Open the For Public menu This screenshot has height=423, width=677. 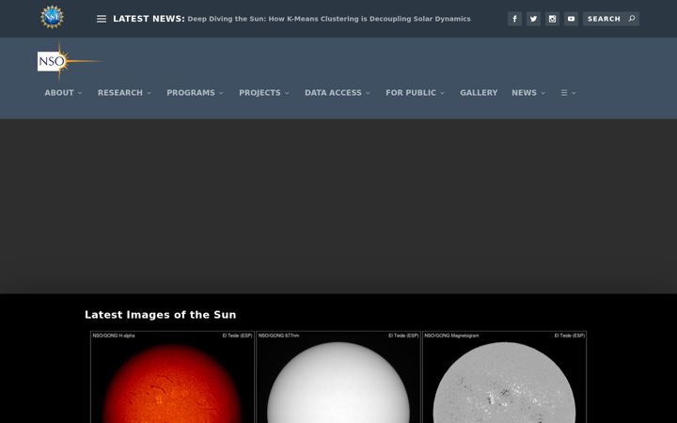[x=415, y=93]
